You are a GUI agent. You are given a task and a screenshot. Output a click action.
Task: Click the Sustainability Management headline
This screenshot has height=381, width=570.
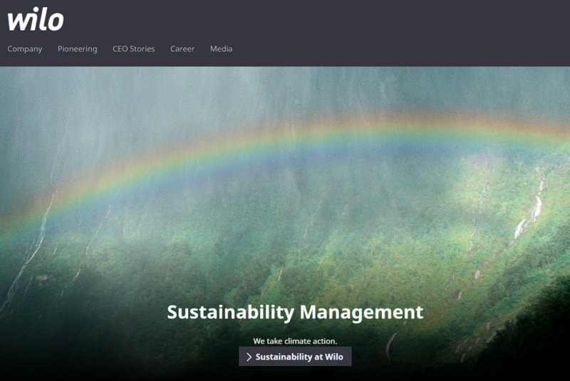pyautogui.click(x=295, y=312)
